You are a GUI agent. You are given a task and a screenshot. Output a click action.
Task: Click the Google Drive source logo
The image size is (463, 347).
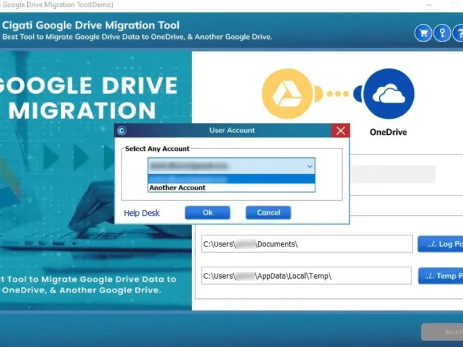(287, 94)
